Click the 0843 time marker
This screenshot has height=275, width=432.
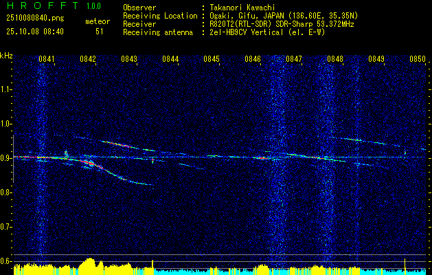tap(129, 59)
